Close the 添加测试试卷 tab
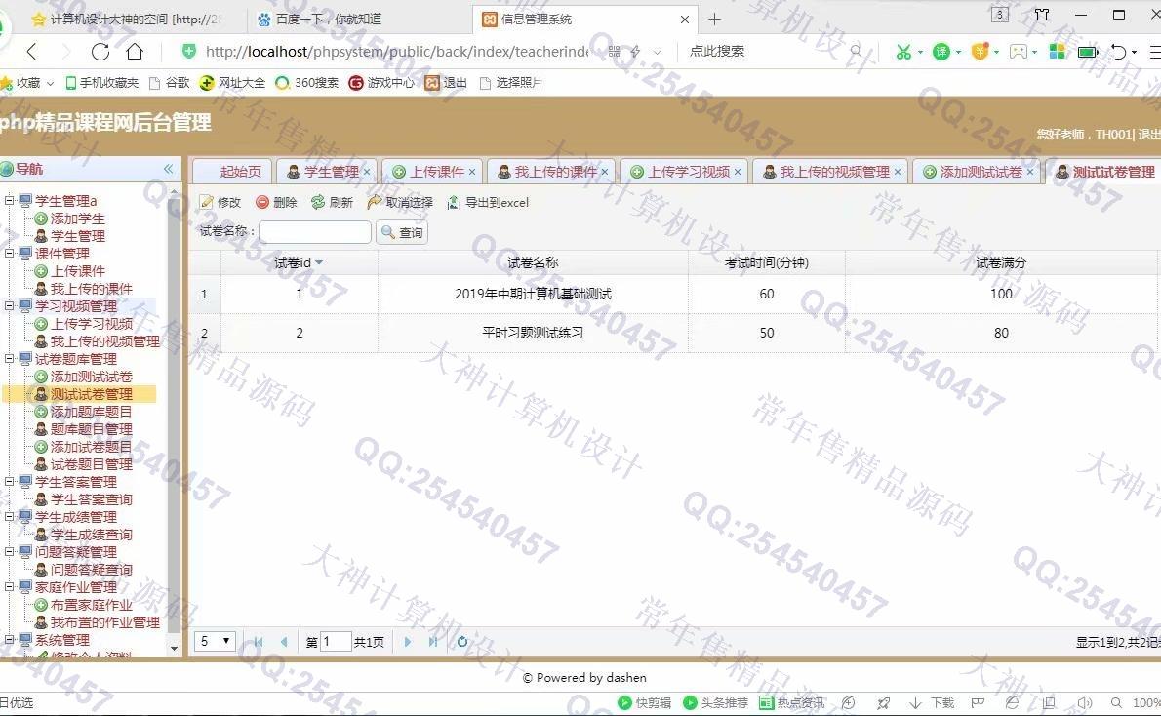 [x=1030, y=172]
